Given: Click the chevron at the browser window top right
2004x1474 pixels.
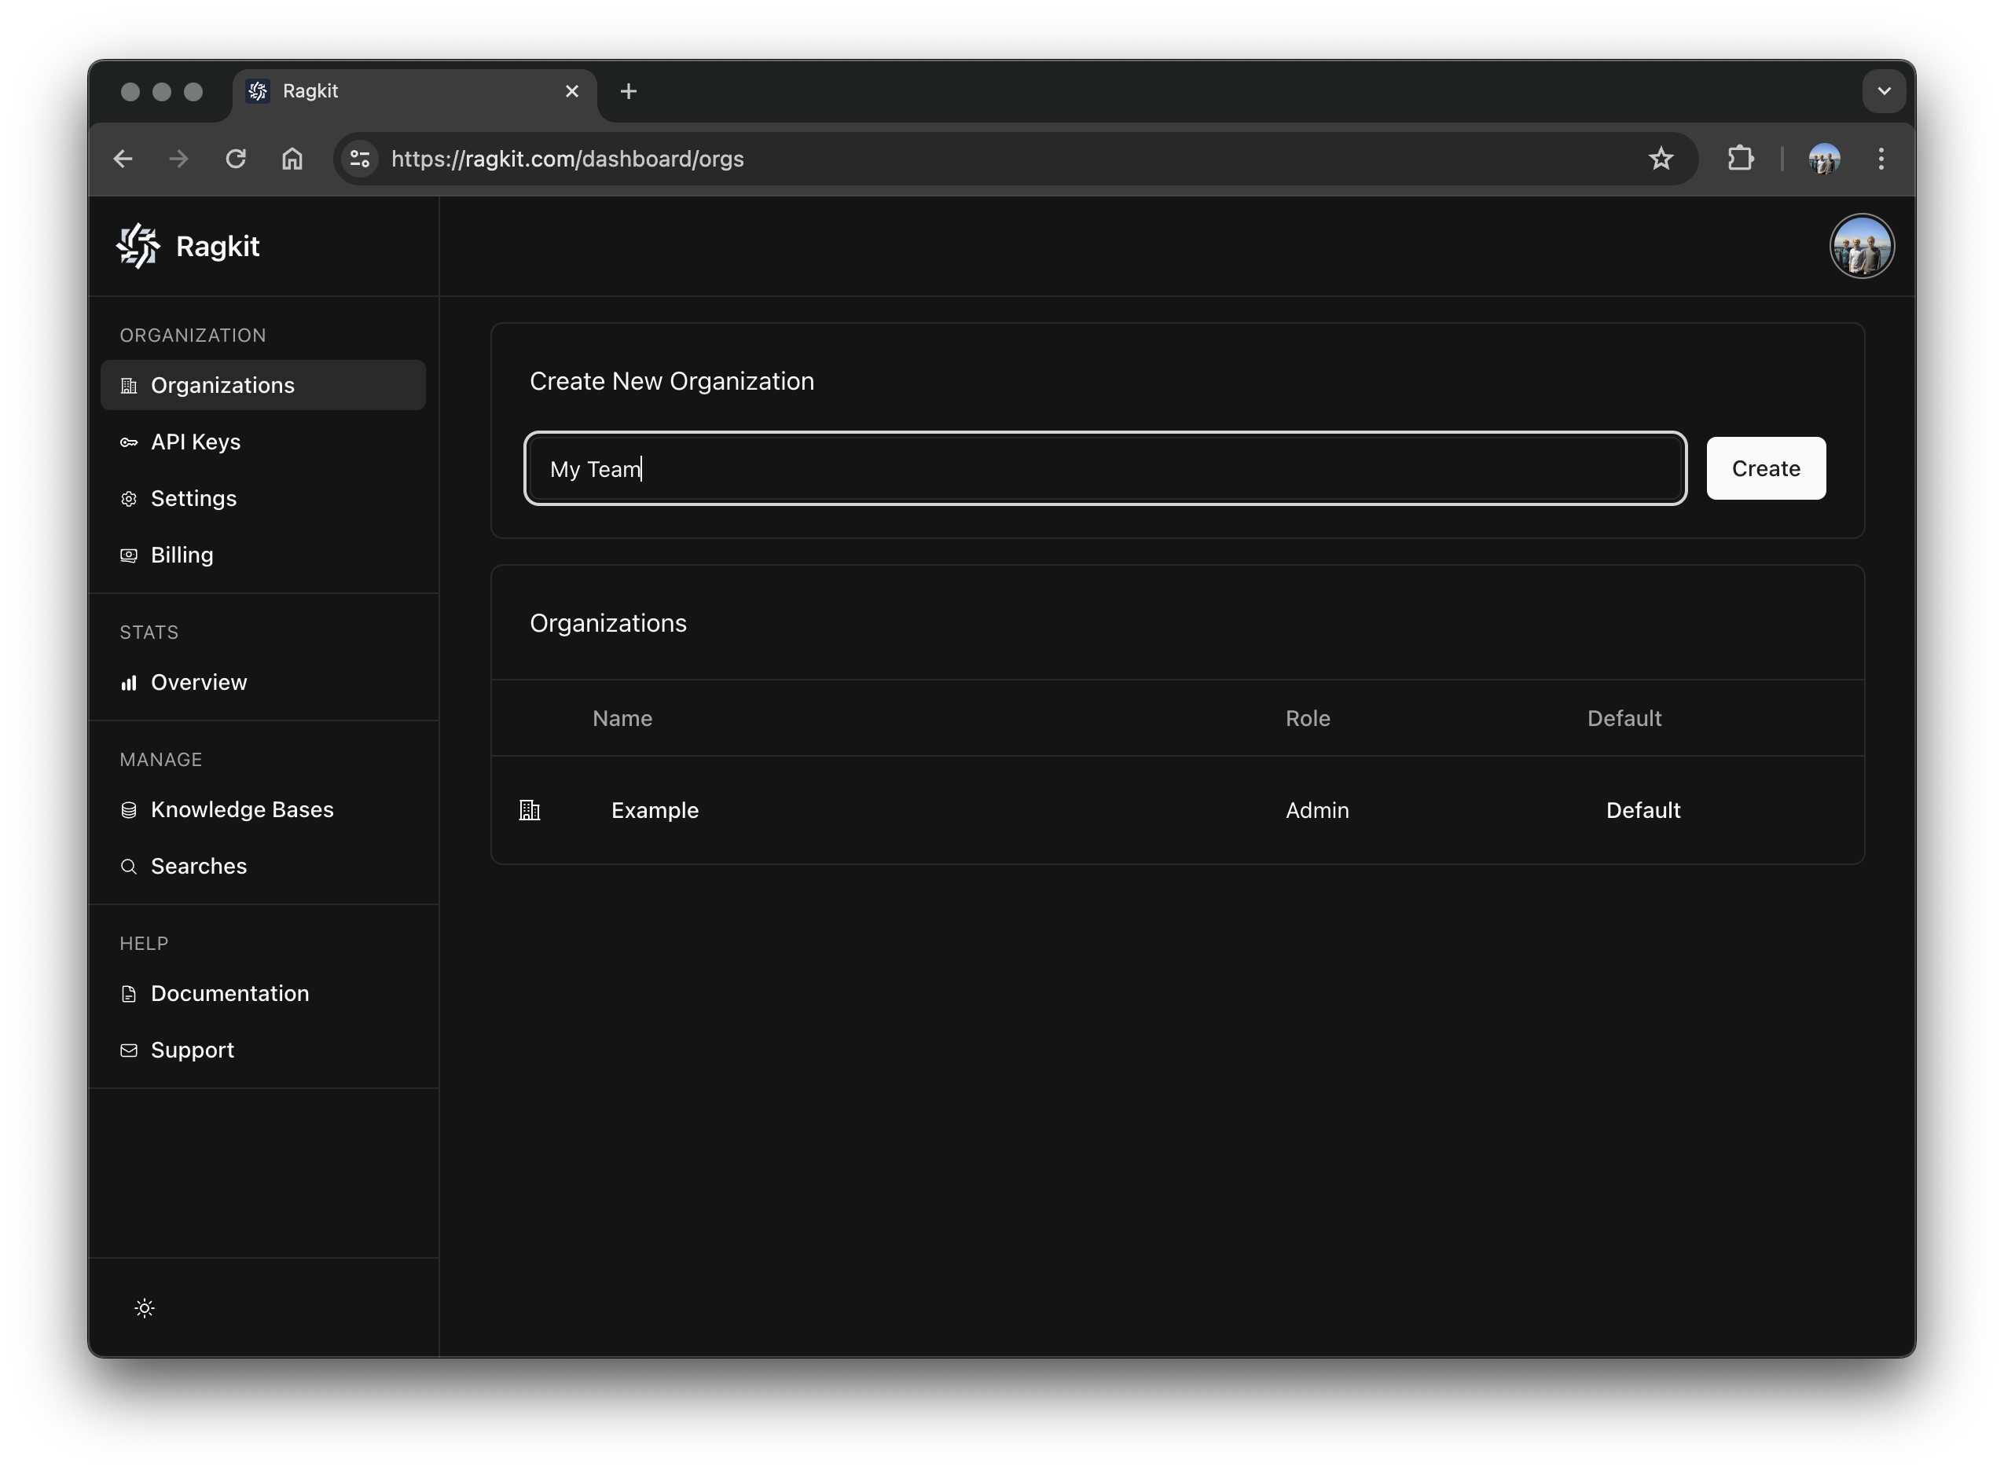Looking at the screenshot, I should [x=1884, y=90].
